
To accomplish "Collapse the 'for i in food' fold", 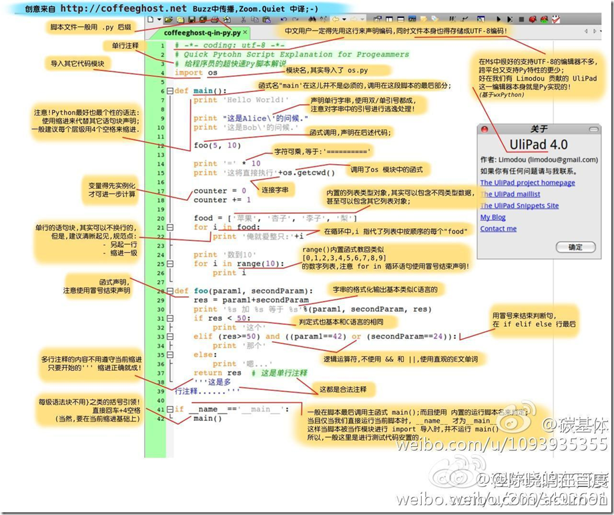I will point(170,227).
